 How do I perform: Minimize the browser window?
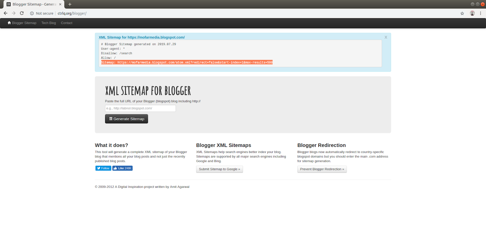(x=472, y=4)
